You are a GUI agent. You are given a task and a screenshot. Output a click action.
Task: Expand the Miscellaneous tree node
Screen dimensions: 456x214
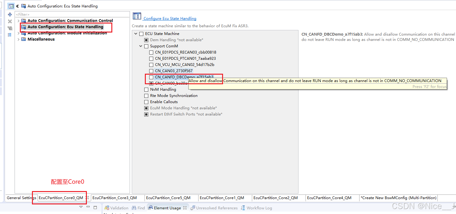pos(18,39)
